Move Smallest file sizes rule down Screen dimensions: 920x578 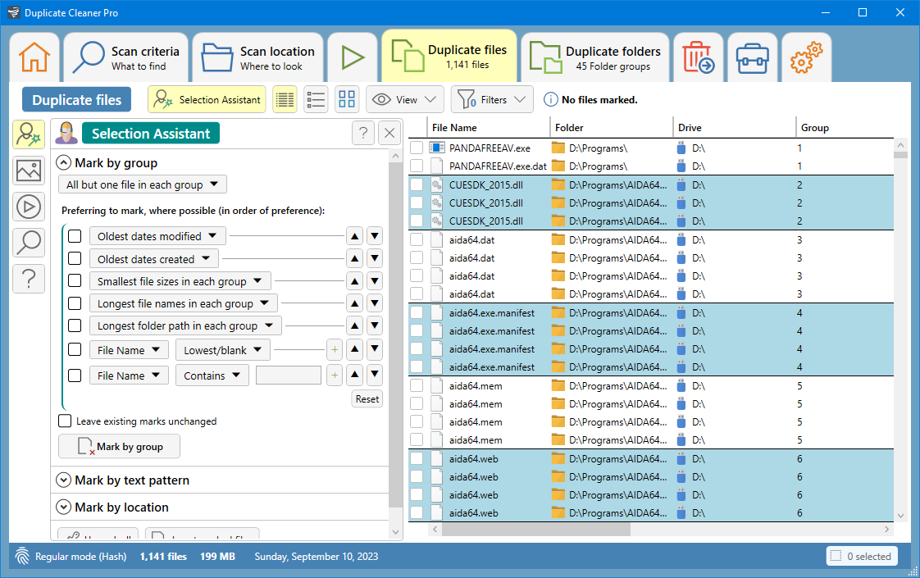375,281
